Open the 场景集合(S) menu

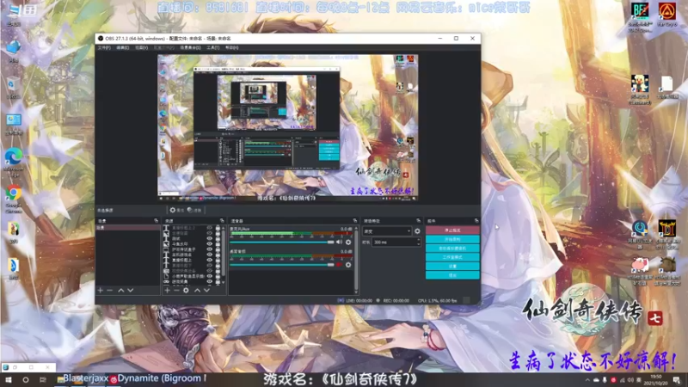click(x=190, y=48)
